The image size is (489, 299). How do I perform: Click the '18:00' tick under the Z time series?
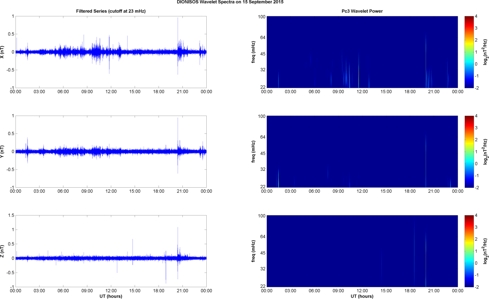159,291
